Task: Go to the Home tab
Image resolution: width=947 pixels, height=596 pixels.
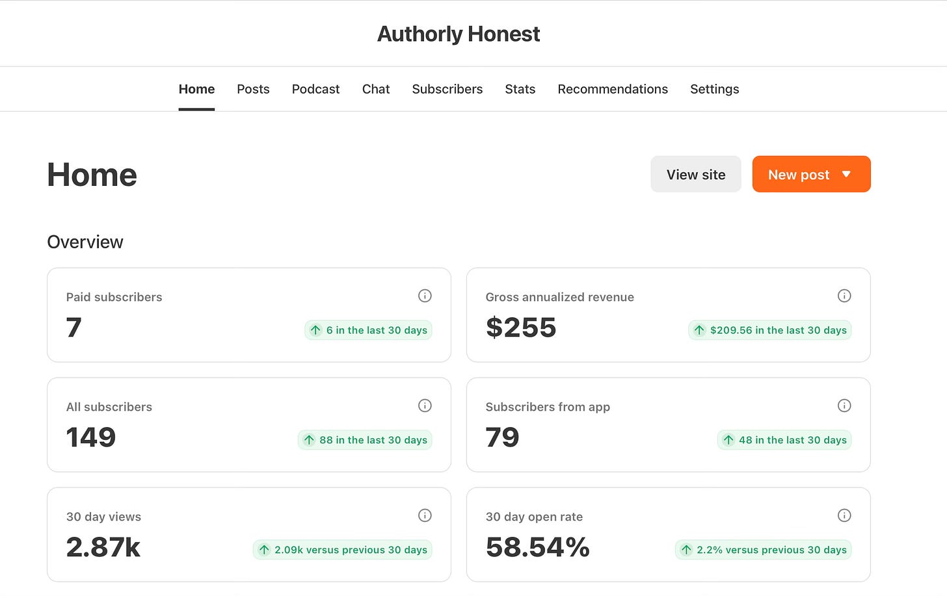Action: coord(196,89)
